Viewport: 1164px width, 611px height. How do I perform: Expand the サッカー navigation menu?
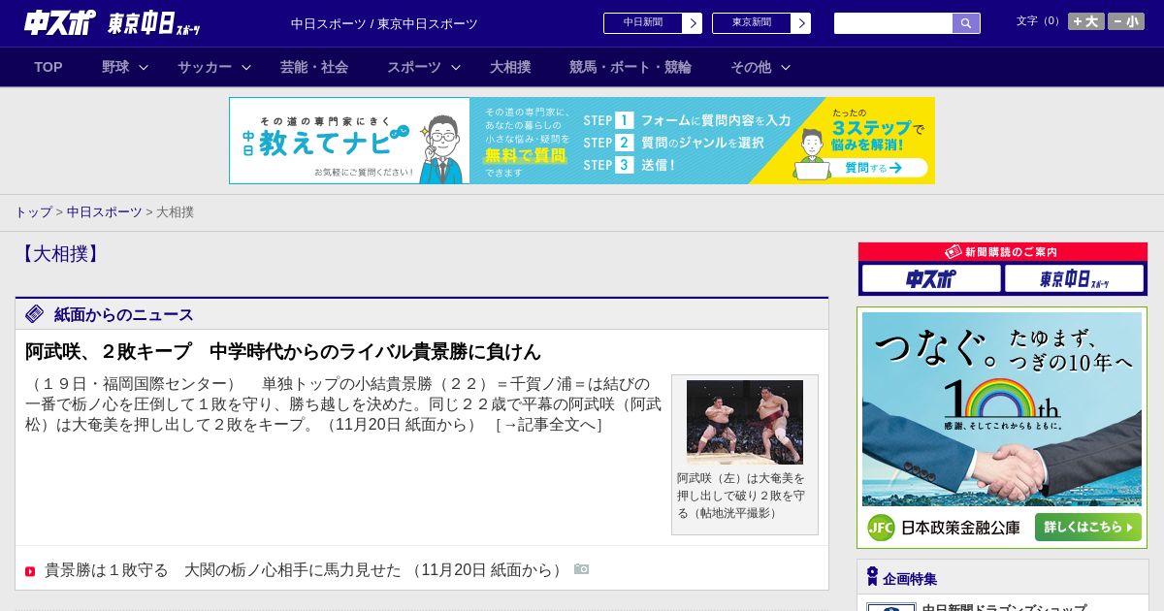(214, 67)
